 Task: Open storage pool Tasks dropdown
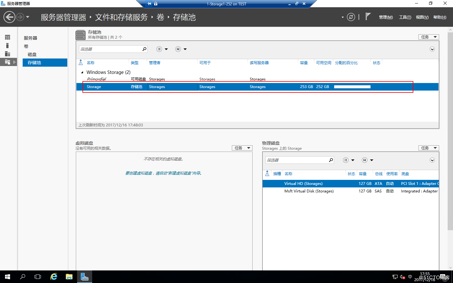point(428,37)
